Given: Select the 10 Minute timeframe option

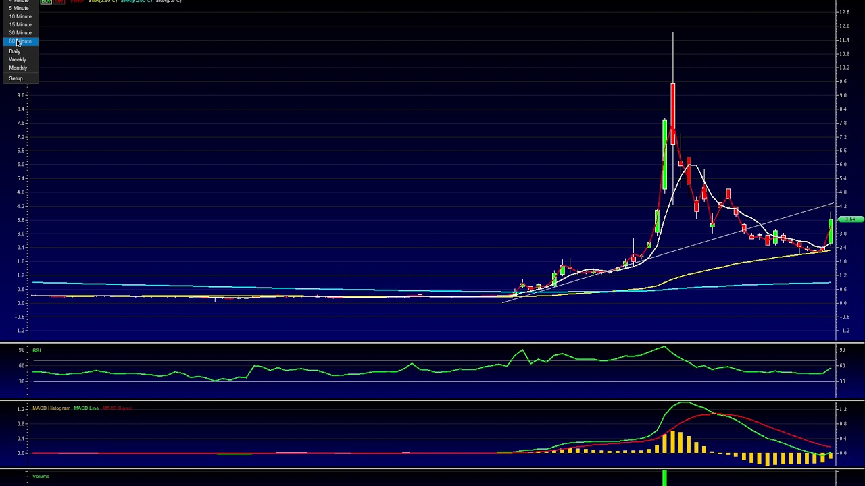Looking at the screenshot, I should tap(20, 16).
